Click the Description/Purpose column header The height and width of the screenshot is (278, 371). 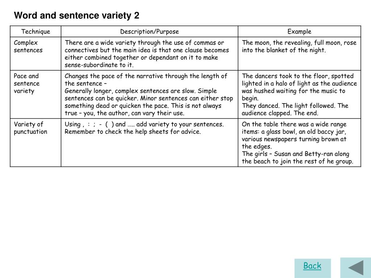point(149,31)
